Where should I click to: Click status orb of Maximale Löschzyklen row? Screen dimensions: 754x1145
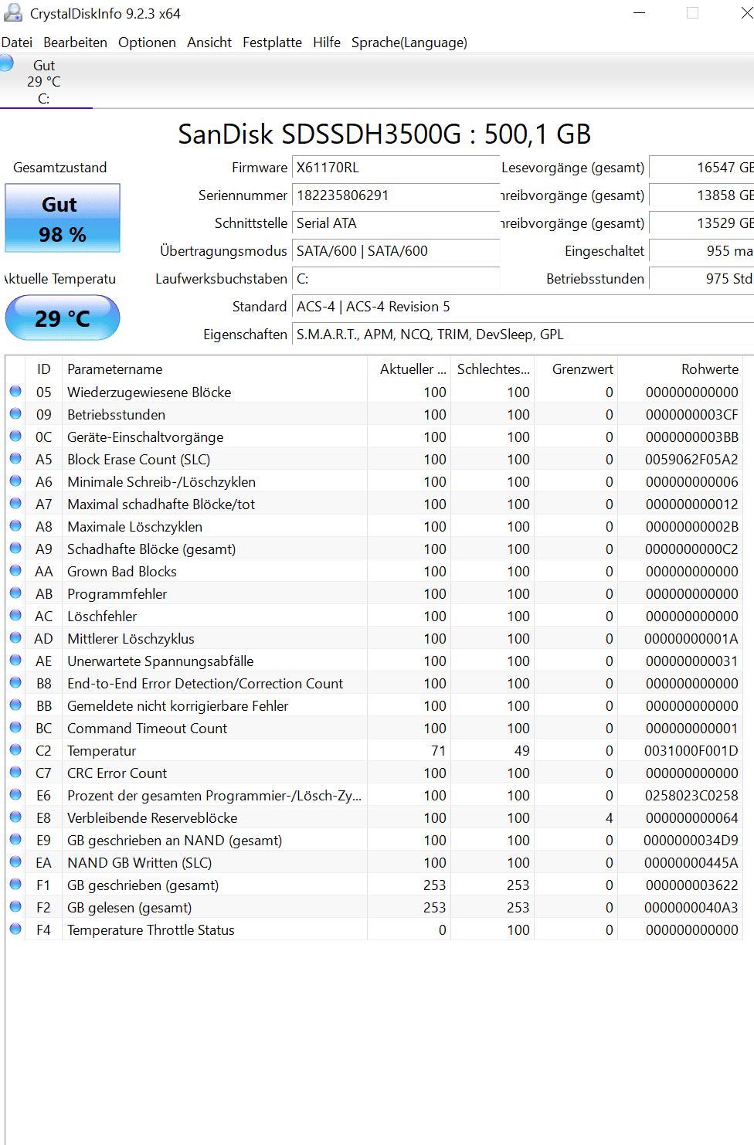pos(15,525)
